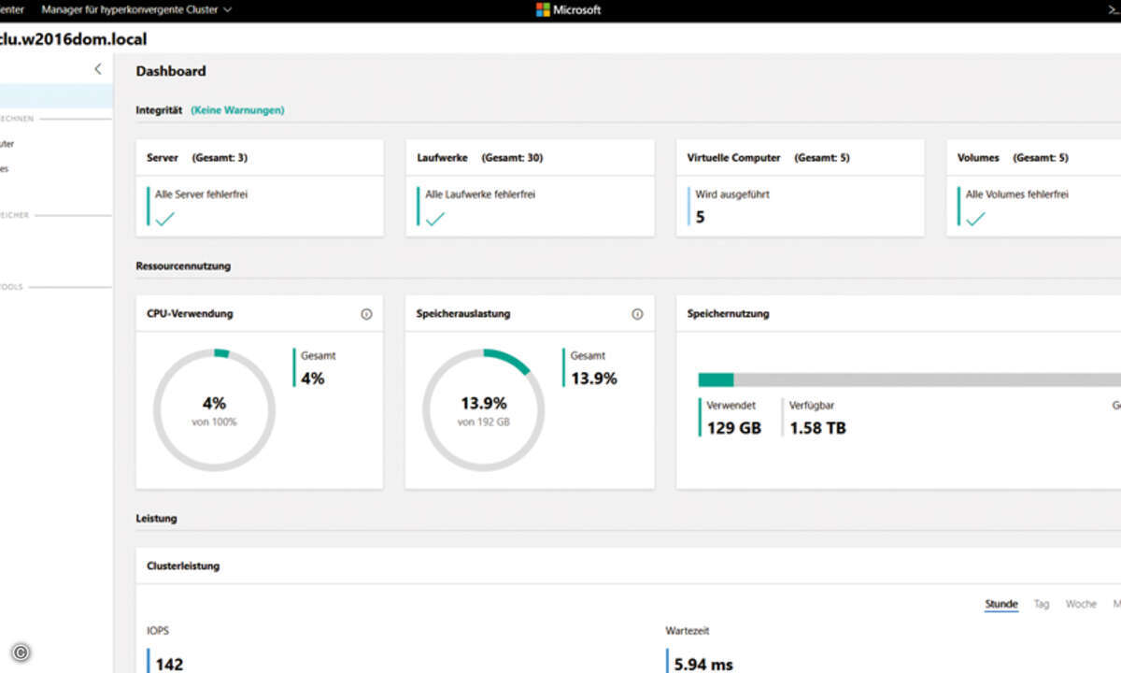Open the Server (Gesamt: 3) card title
Screen dimensions: 1121x673
tap(197, 158)
